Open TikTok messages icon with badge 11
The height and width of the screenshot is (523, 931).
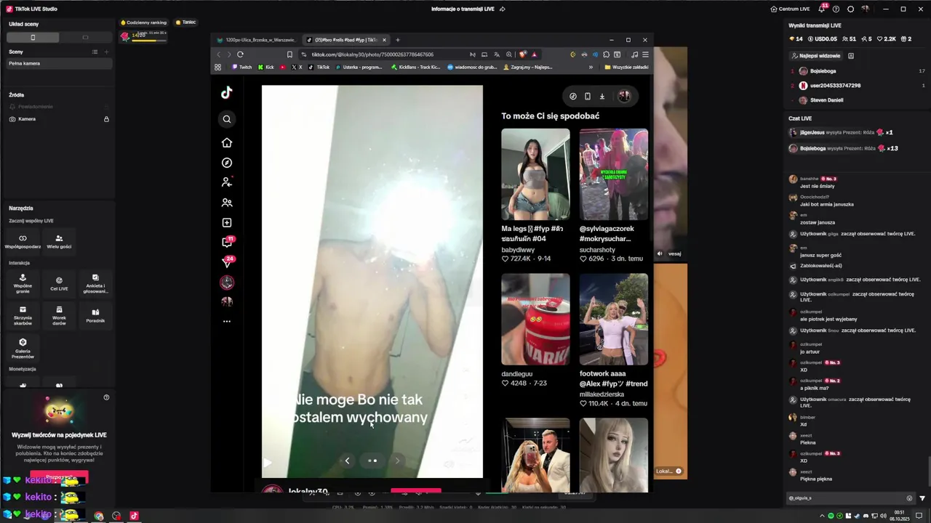(227, 242)
